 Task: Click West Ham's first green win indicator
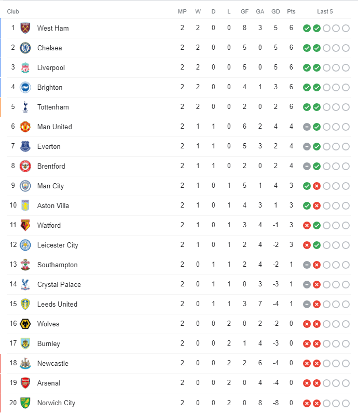307,28
